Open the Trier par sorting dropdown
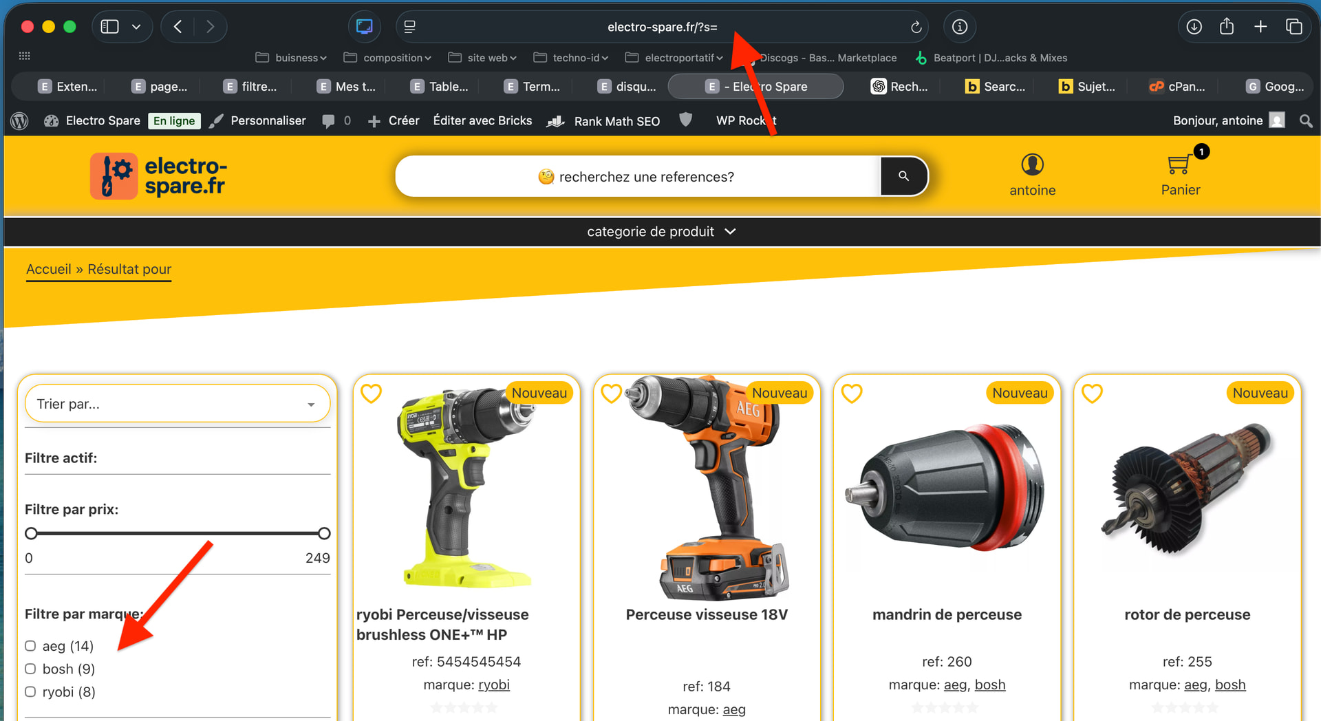The height and width of the screenshot is (721, 1321). (x=177, y=404)
